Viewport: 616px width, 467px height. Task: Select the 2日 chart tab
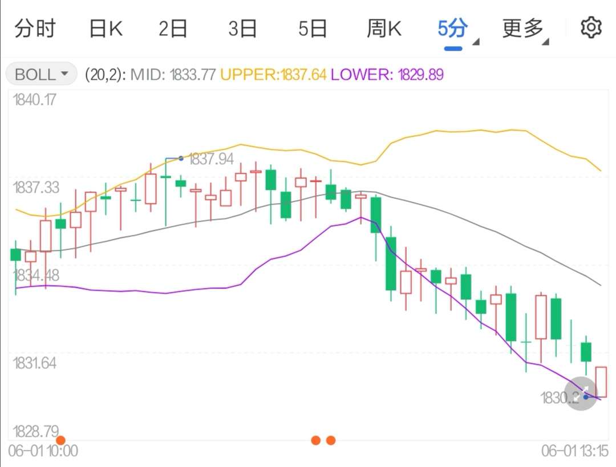(x=173, y=27)
